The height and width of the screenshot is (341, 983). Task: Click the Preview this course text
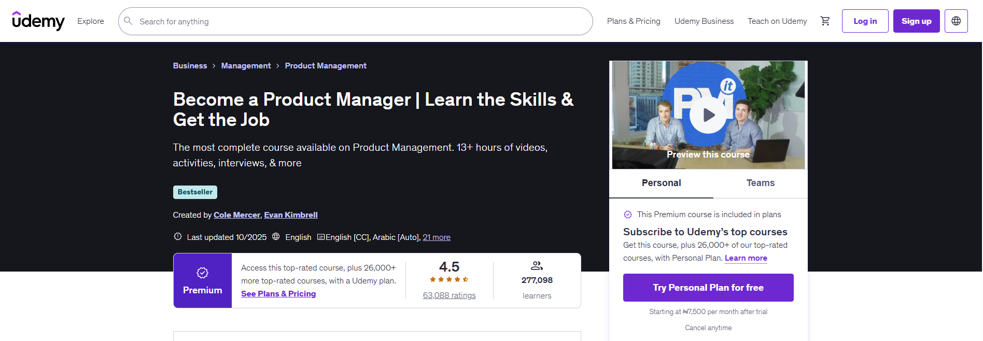pos(708,154)
